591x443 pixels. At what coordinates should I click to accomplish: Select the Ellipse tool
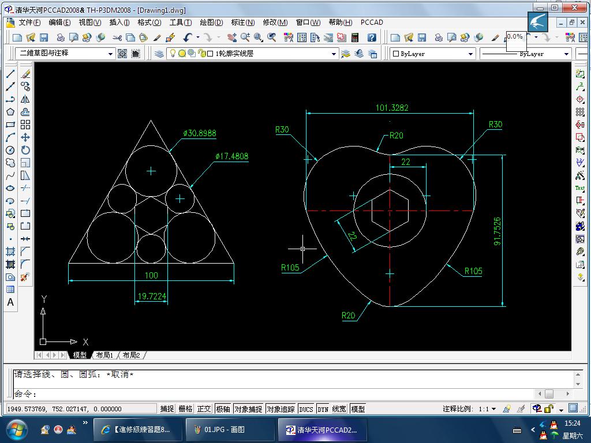(10, 189)
